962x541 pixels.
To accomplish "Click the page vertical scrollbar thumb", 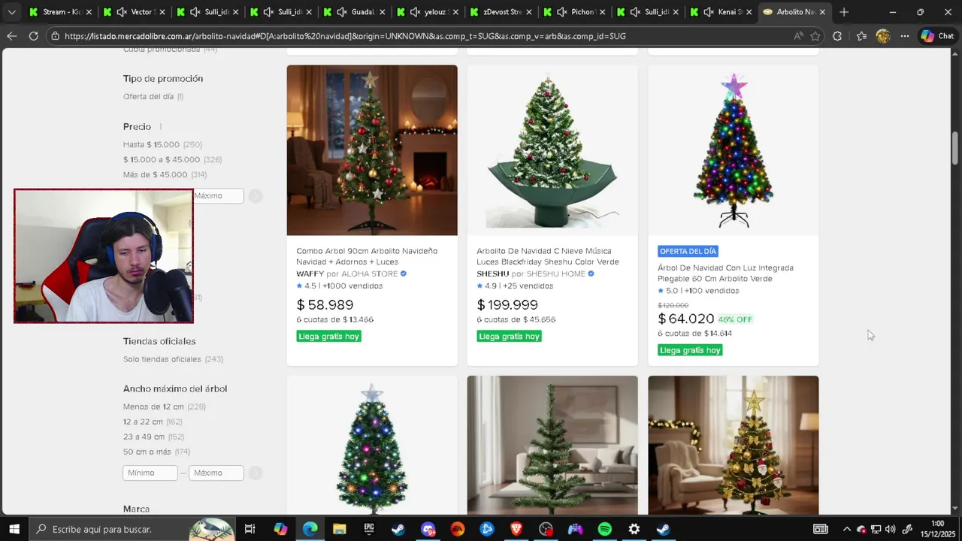I will coord(955,147).
